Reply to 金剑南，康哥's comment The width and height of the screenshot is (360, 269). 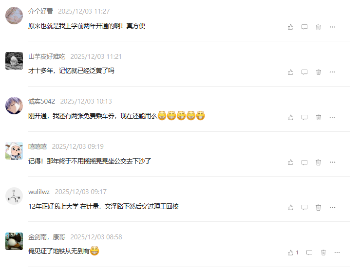point(309,253)
